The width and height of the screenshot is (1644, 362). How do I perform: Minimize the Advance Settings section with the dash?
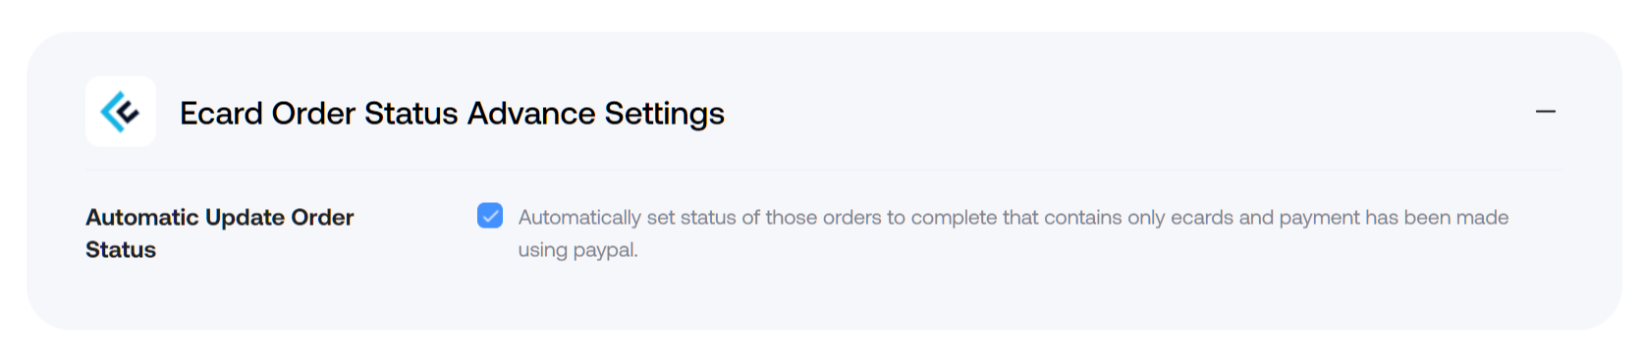tap(1545, 112)
